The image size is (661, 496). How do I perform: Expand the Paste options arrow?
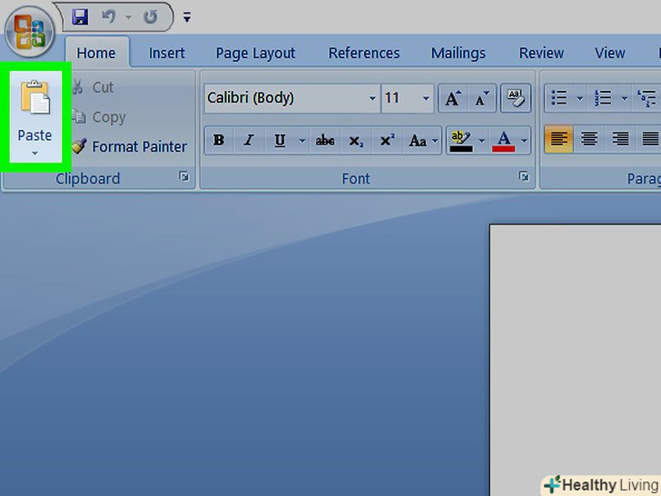pyautogui.click(x=35, y=154)
